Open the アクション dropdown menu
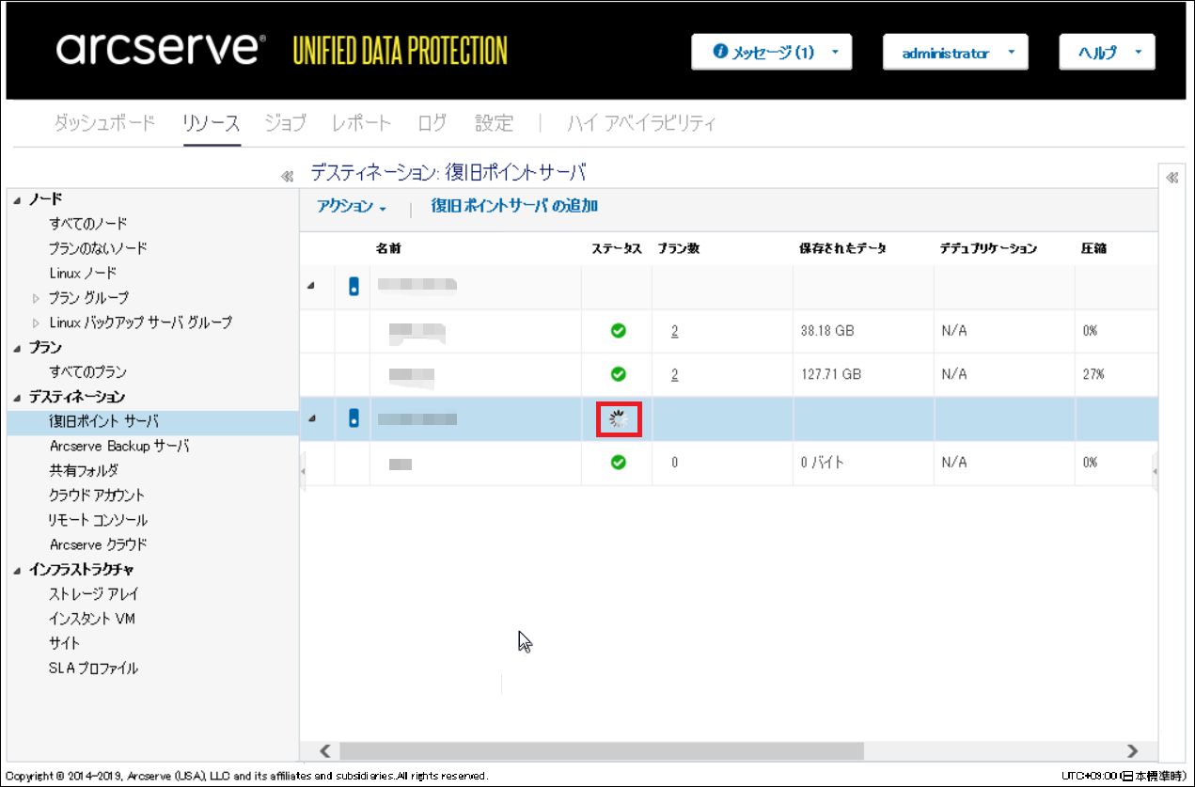The height and width of the screenshot is (787, 1195). tap(352, 207)
